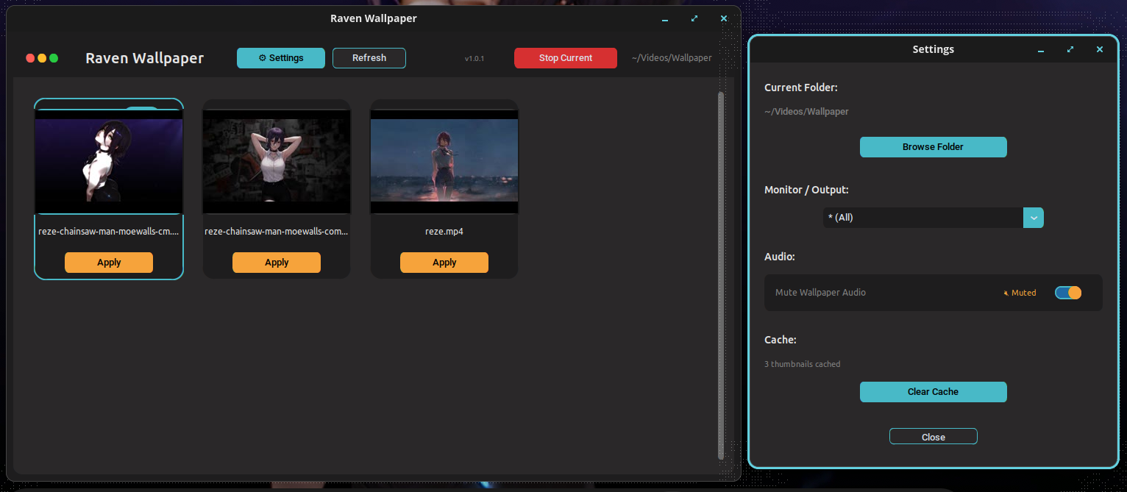This screenshot has width=1127, height=492.
Task: Minimize the Raven Wallpaper window
Action: click(x=665, y=19)
